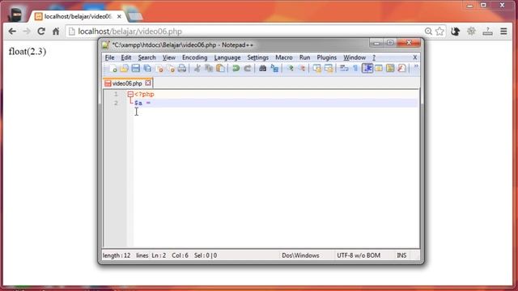The height and width of the screenshot is (291, 518).
Task: Collapse the php fold marker on line 1
Action: [130, 95]
